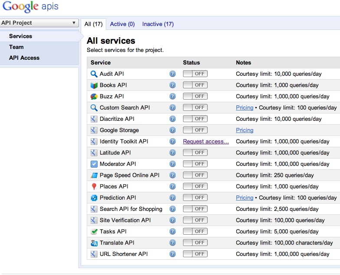Click the Search API for Shopping name
340x275 pixels.
(131, 209)
